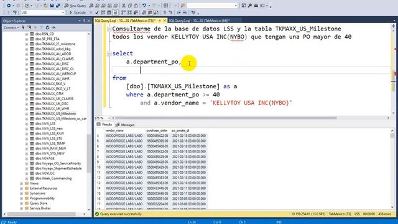Collapse the comment block outline
Screen dimensions: 398x224
click(109, 29)
